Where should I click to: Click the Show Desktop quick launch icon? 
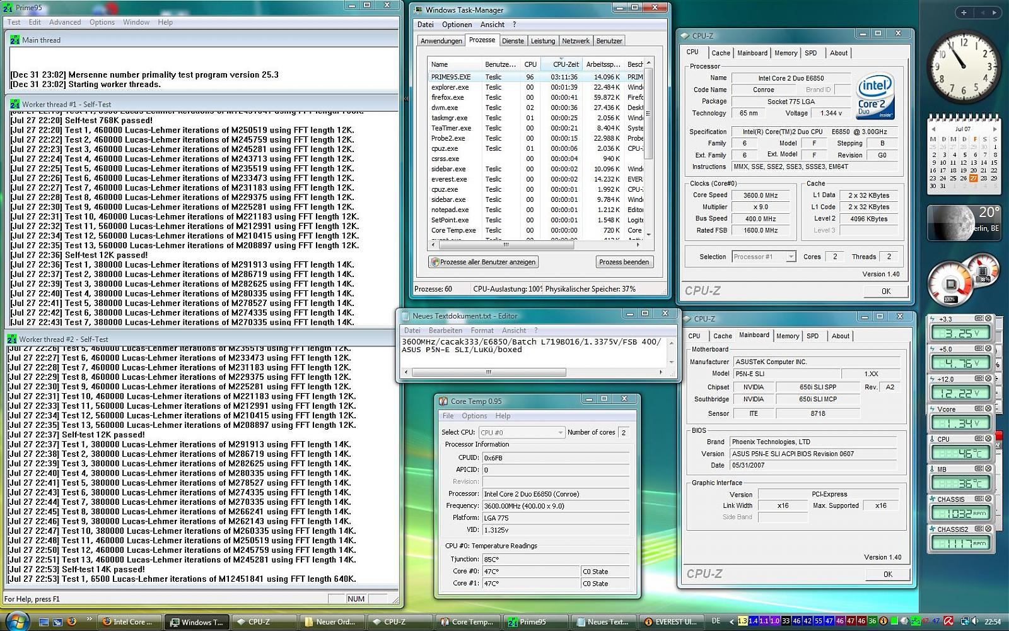coord(44,622)
